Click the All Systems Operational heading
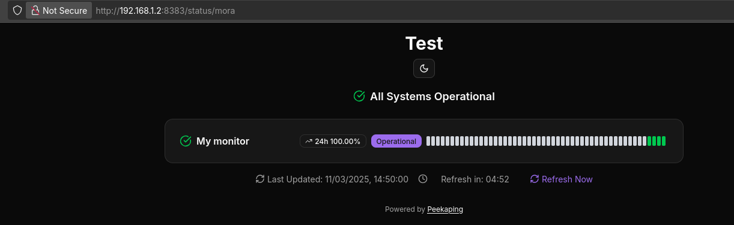This screenshot has width=734, height=225. pos(432,96)
